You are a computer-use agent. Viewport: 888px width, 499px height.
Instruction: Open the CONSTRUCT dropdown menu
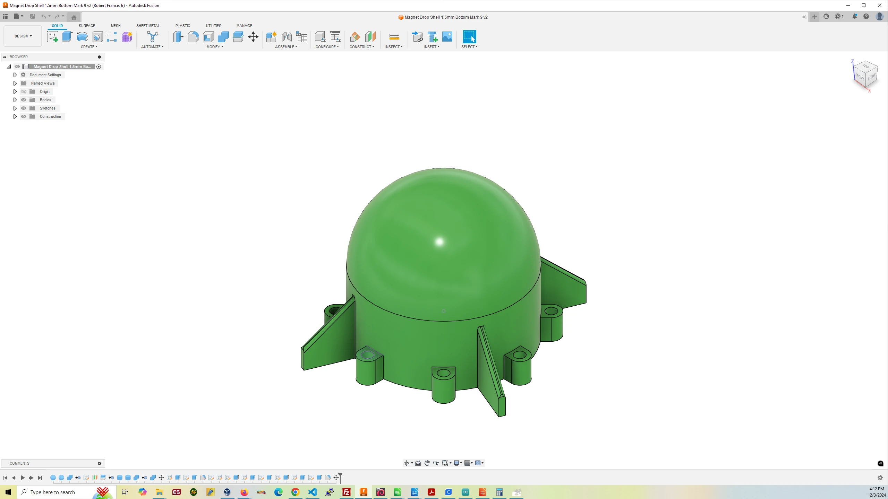click(362, 47)
